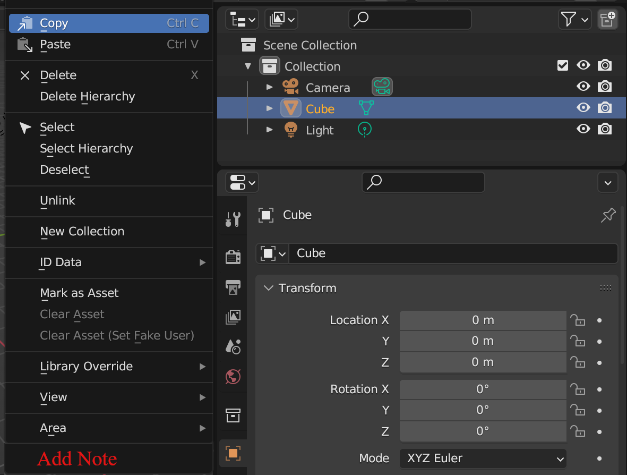Click the Camera data icon beside Camera
Screen dimensions: 627x475
coord(382,87)
